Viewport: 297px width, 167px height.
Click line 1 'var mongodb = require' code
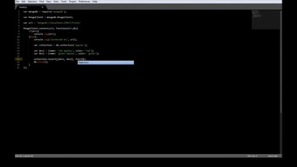click(x=45, y=12)
